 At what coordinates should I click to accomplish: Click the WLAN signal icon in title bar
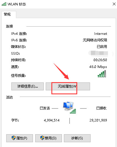[4, 4]
